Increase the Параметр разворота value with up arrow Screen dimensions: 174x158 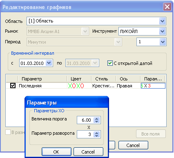(96, 133)
